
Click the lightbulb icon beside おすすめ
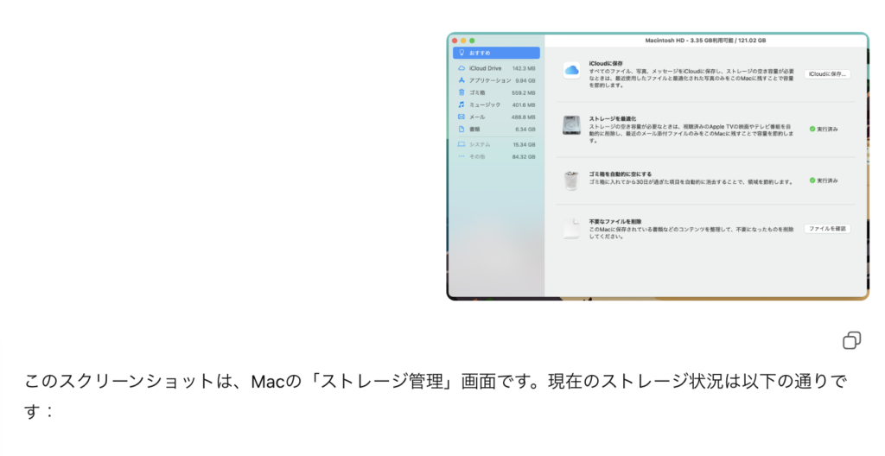(x=462, y=53)
